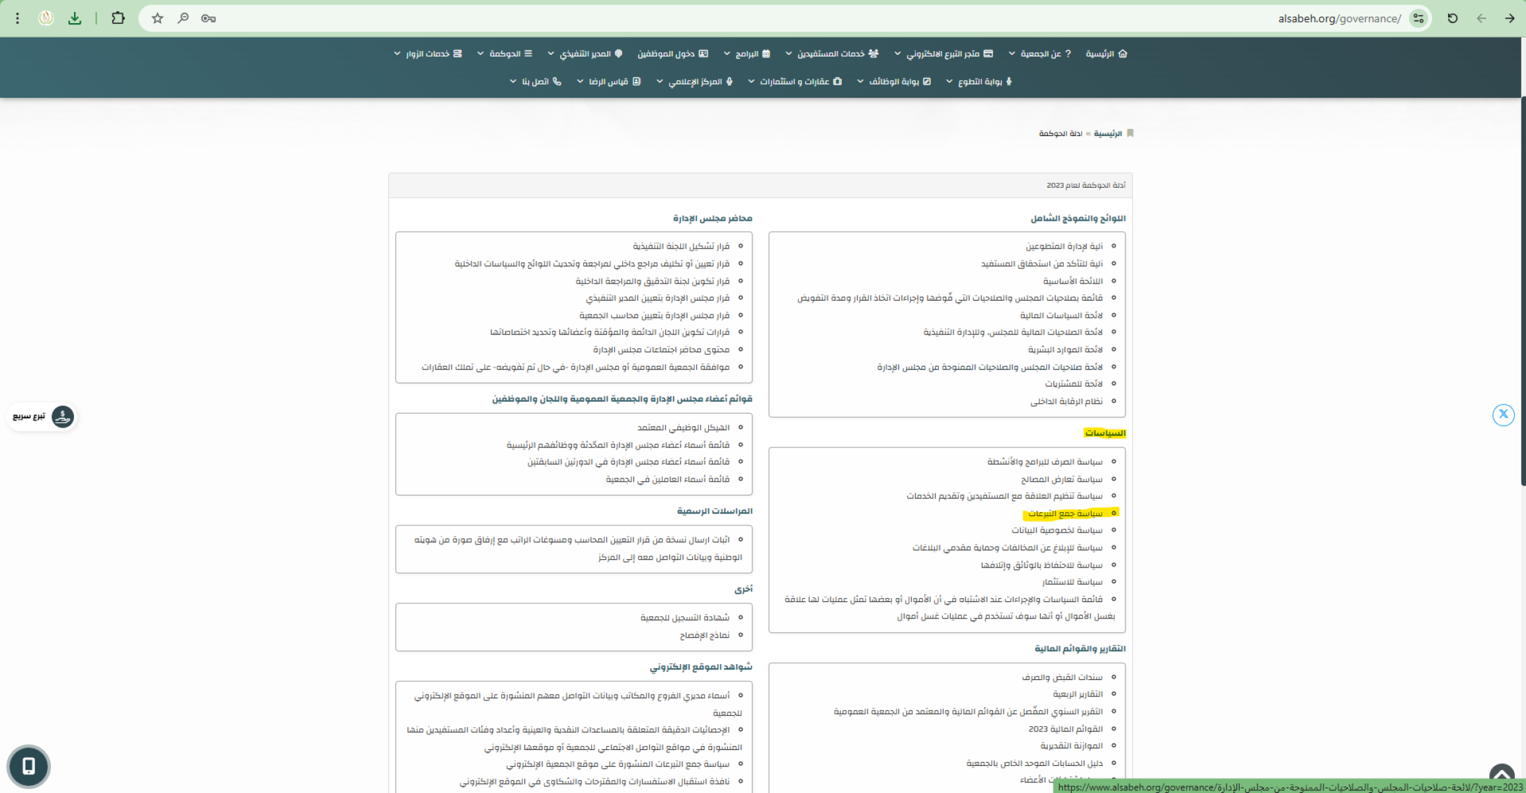Expand خدمات الزوار dropdown chevron

[x=397, y=54]
